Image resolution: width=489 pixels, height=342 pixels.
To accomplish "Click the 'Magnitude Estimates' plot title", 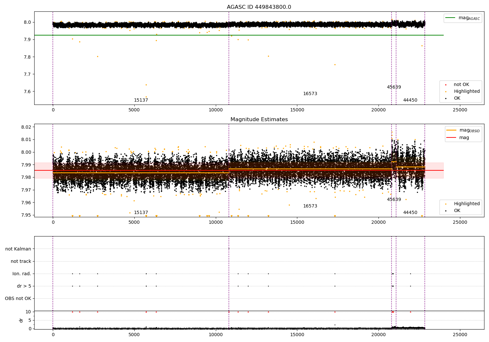I will pos(259,120).
